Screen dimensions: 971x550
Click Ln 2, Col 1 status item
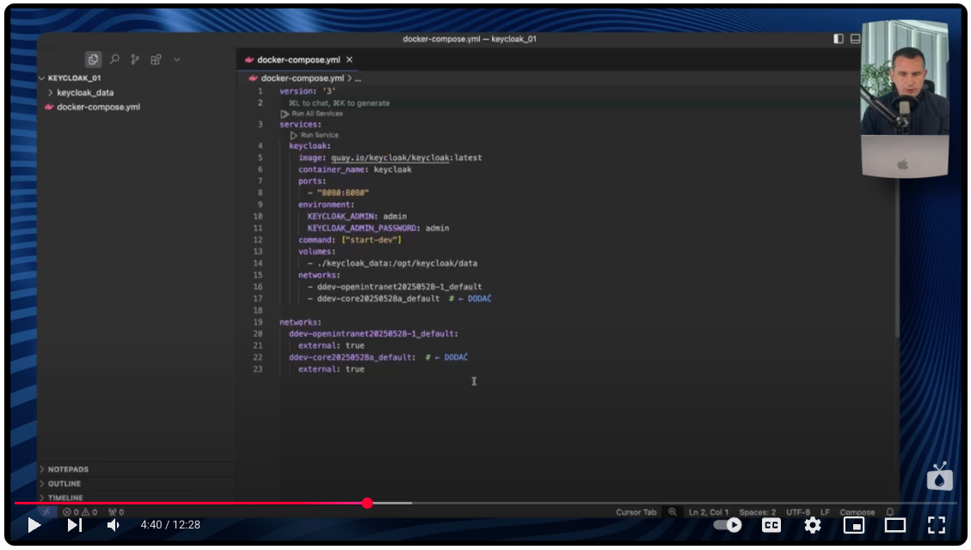pos(709,512)
